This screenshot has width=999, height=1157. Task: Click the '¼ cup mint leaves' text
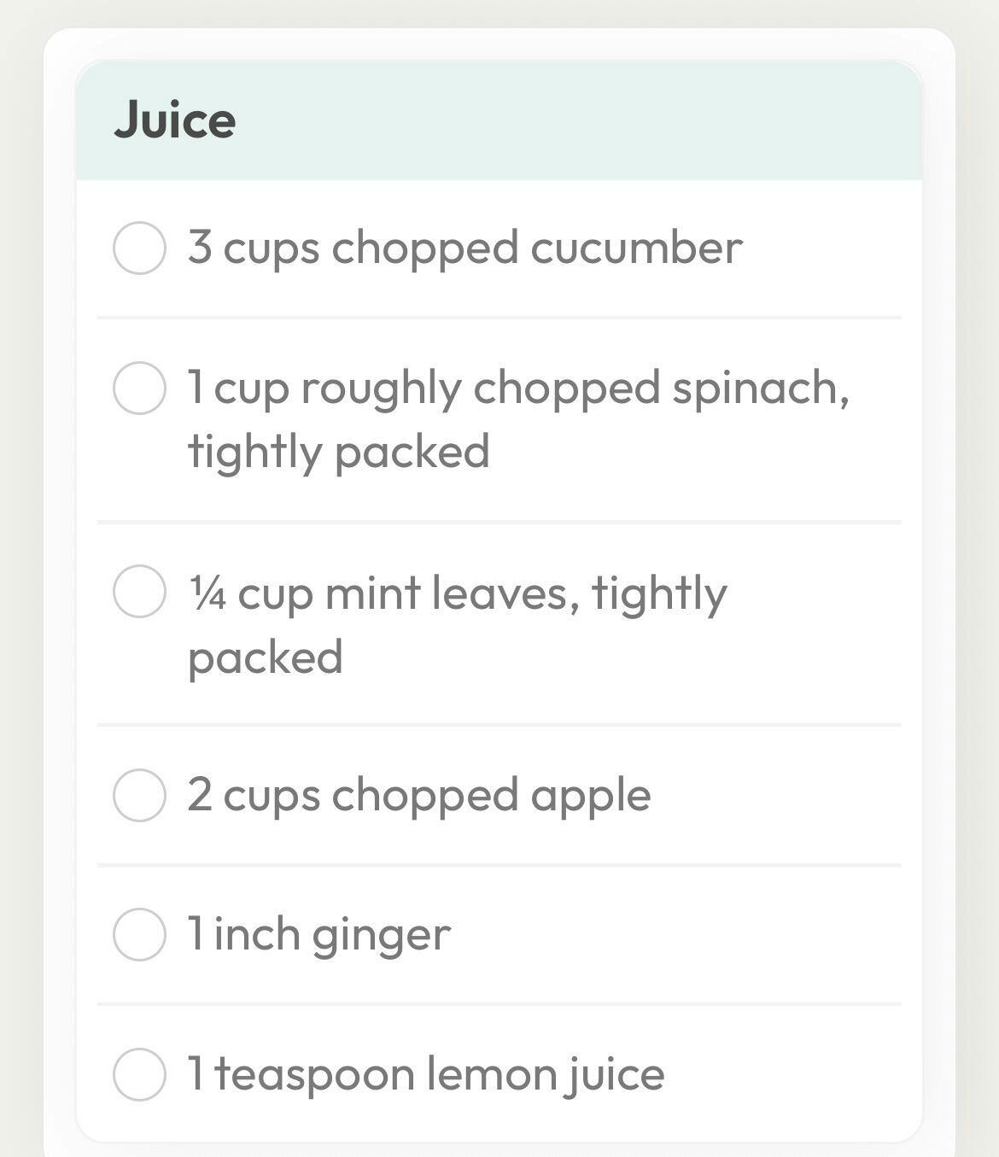(x=457, y=593)
